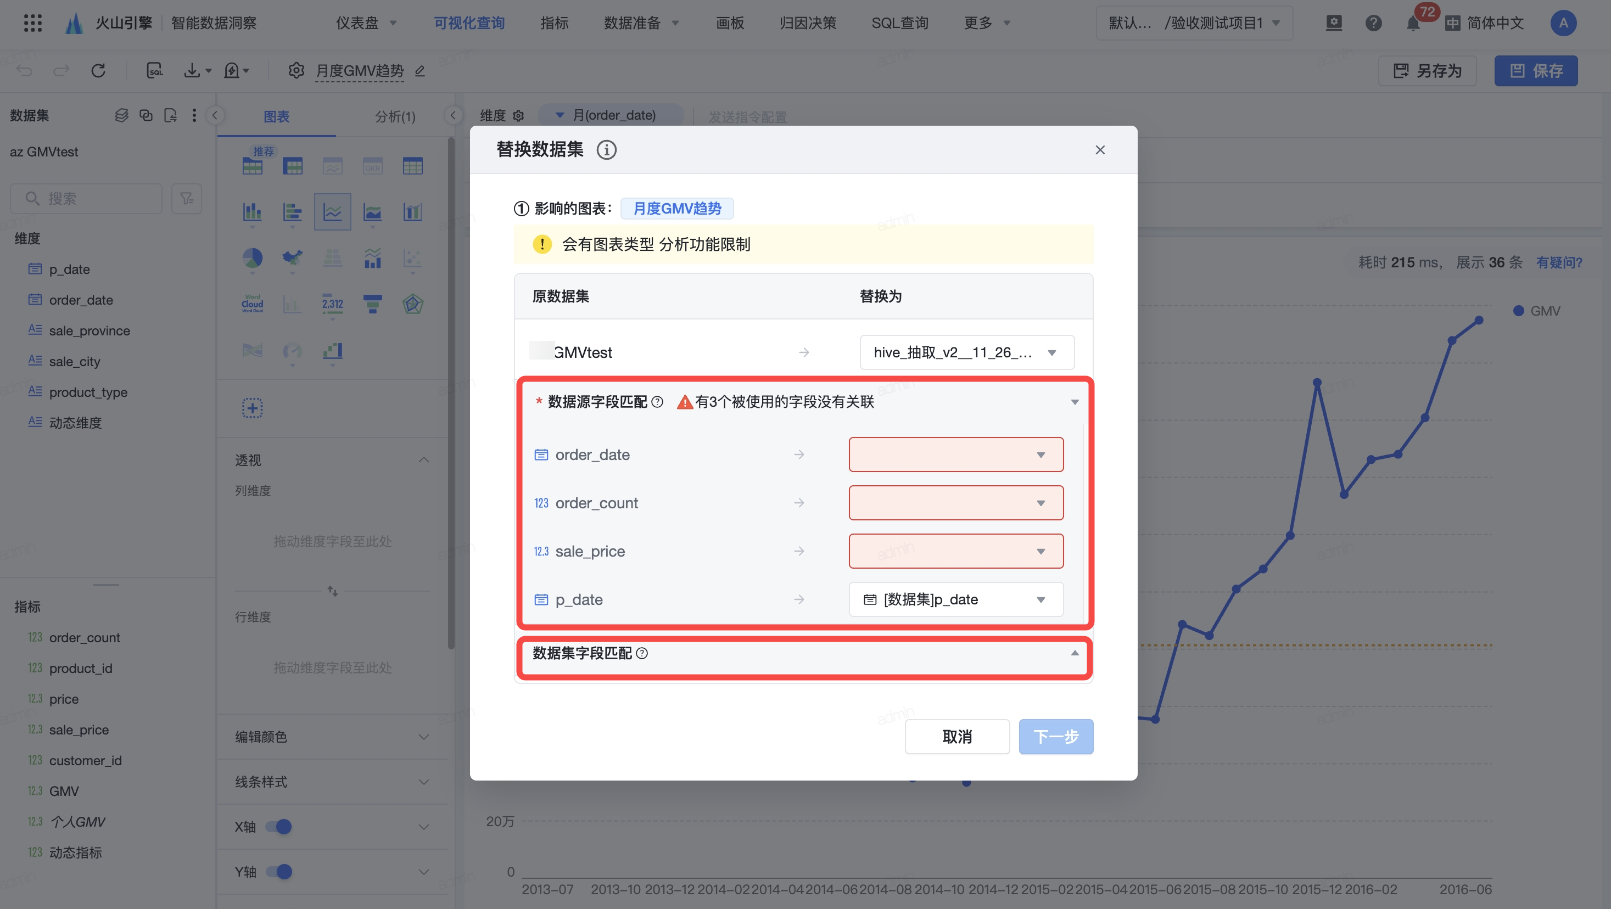1611x909 pixels.
Task: Toggle the Y轴 switch off
Action: coord(279,872)
